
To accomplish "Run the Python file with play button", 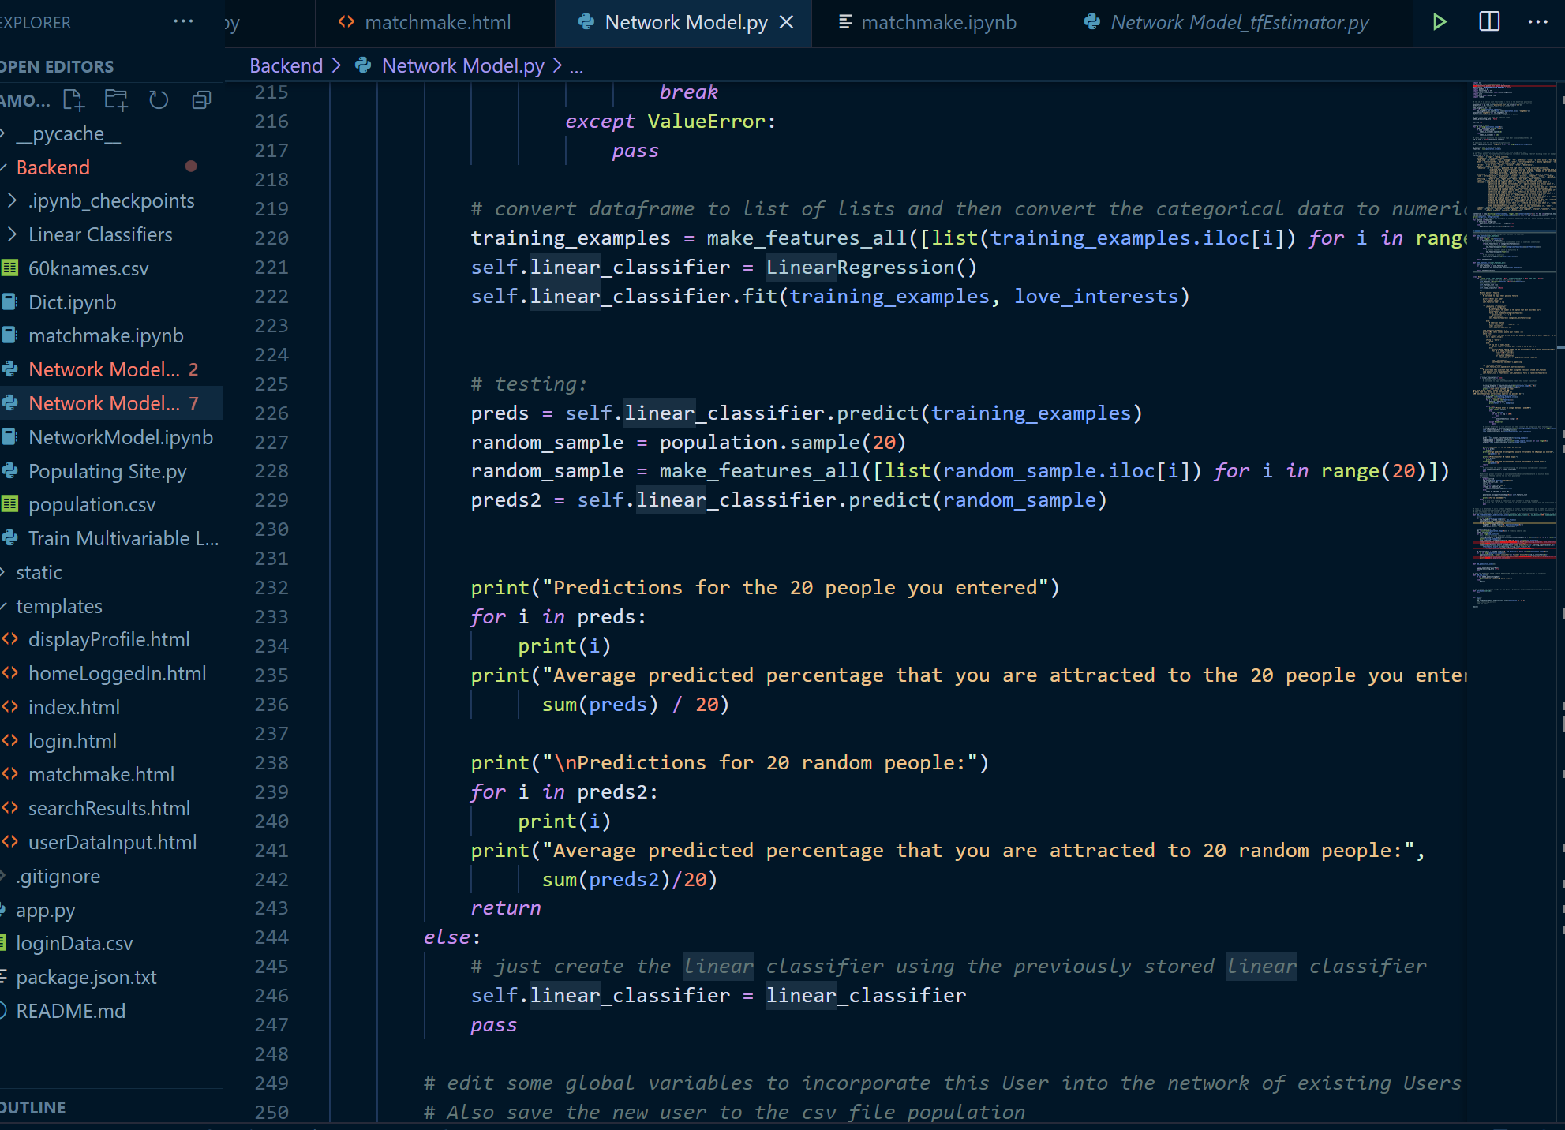I will [x=1439, y=22].
